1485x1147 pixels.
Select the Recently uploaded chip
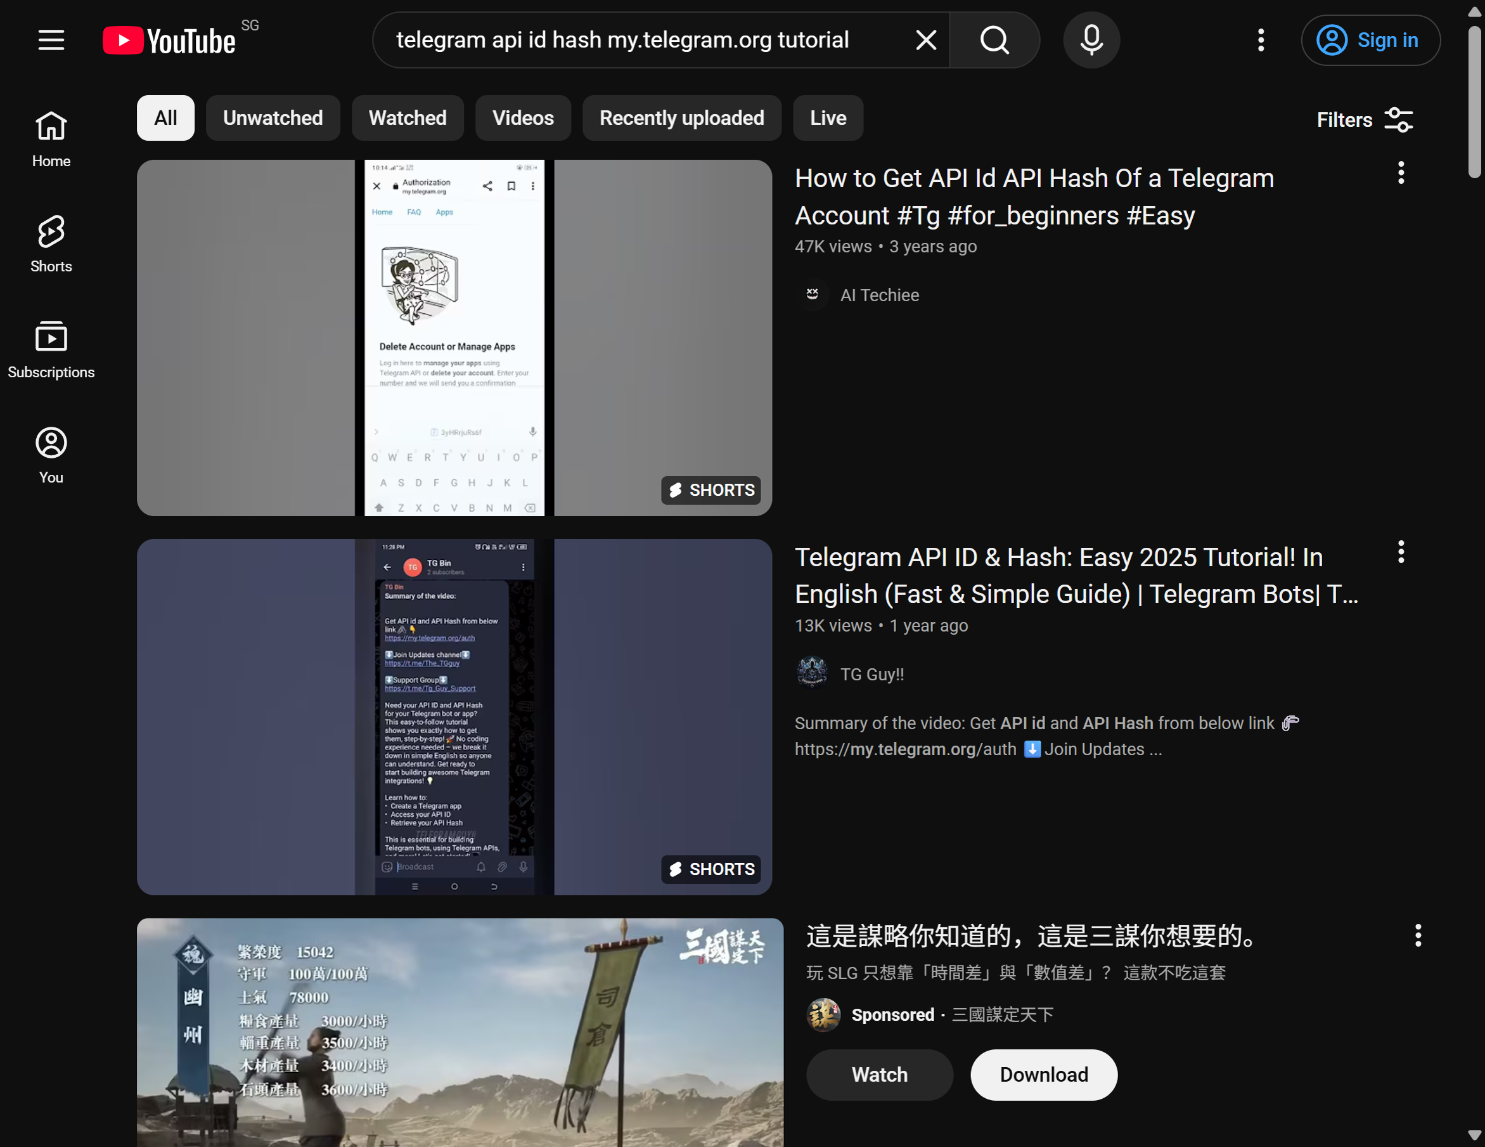tap(681, 118)
